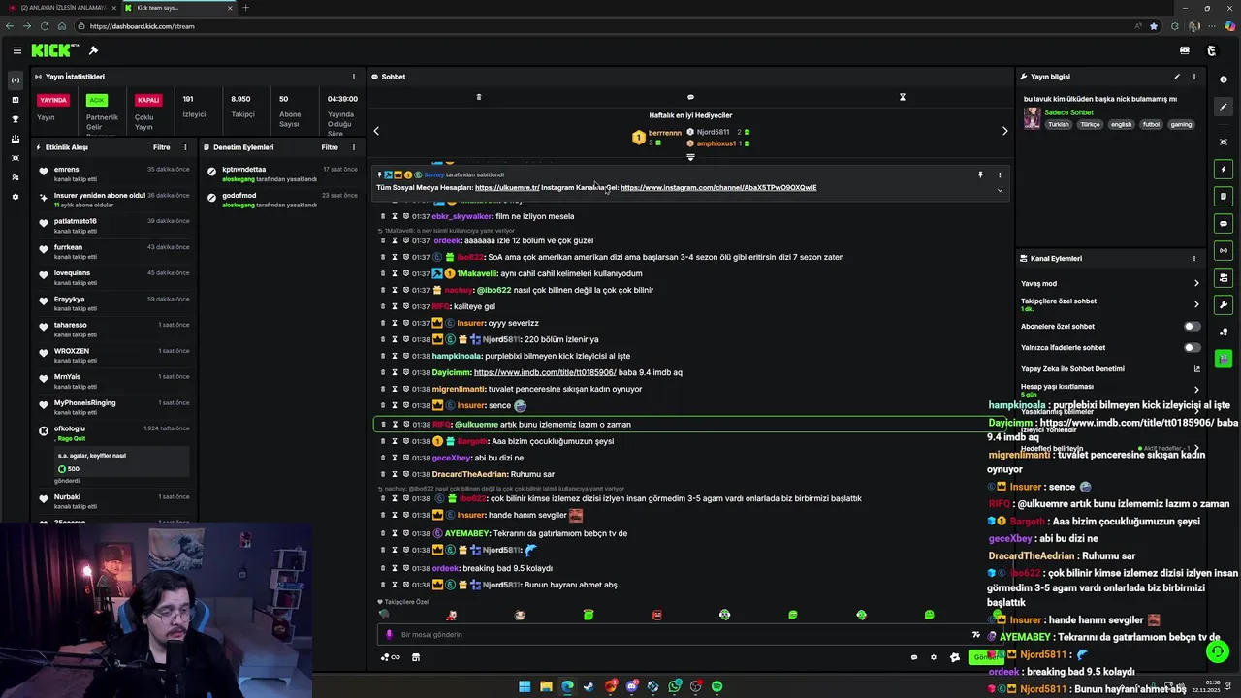Open Filtre in Denetim Eylemleri panel

click(x=330, y=147)
